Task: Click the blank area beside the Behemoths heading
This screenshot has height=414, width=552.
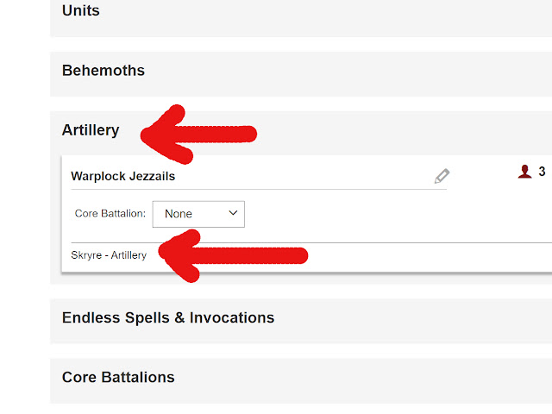Action: tap(345, 71)
